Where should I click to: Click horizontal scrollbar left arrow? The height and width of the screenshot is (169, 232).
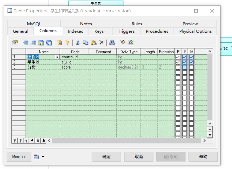pyautogui.click(x=49, y=141)
